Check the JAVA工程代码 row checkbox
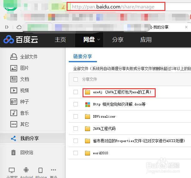Image resolution: width=191 pixels, height=178 pixels. 76,129
